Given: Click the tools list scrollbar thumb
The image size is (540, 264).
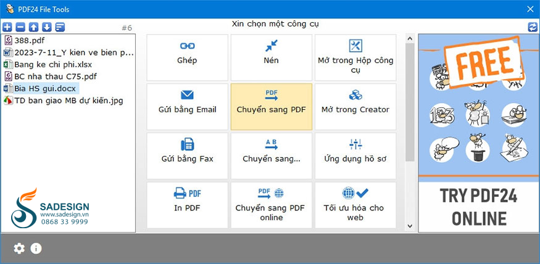Looking at the screenshot, I should (x=410, y=102).
